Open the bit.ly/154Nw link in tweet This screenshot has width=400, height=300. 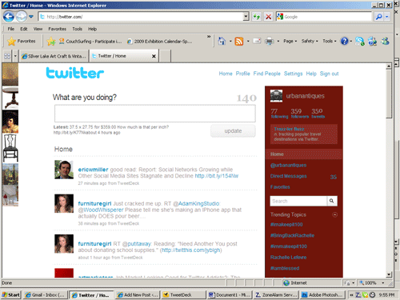(217, 176)
